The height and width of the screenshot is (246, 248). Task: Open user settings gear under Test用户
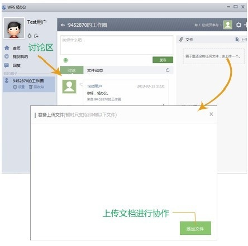30,36
